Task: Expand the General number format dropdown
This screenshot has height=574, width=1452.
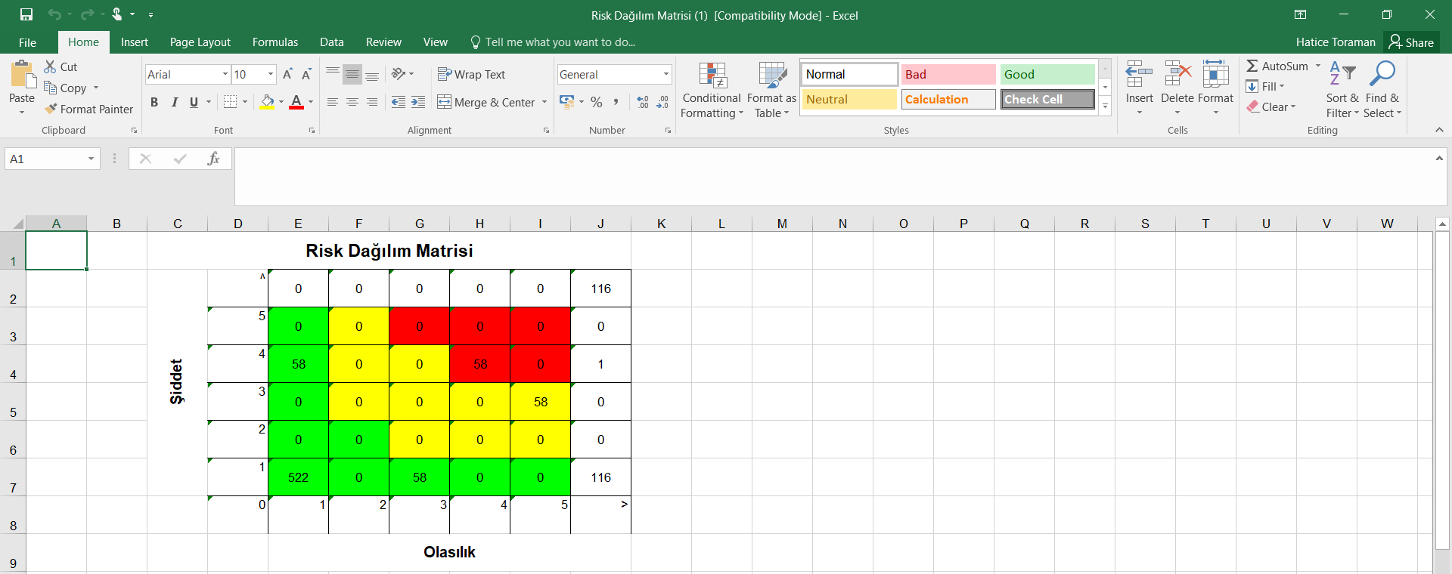Action: point(665,74)
